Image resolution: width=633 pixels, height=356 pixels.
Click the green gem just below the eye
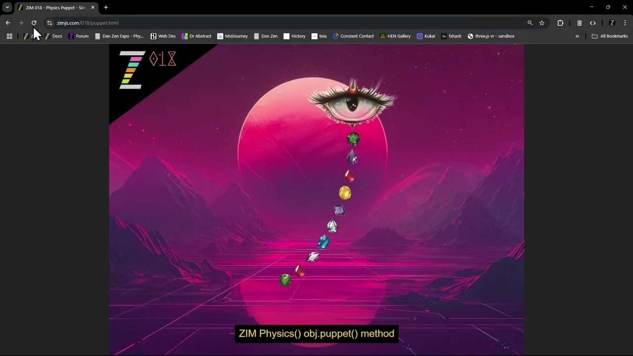[x=353, y=139]
